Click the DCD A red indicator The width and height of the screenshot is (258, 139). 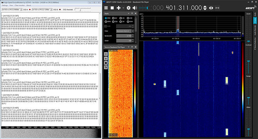pyautogui.click(x=30, y=10)
